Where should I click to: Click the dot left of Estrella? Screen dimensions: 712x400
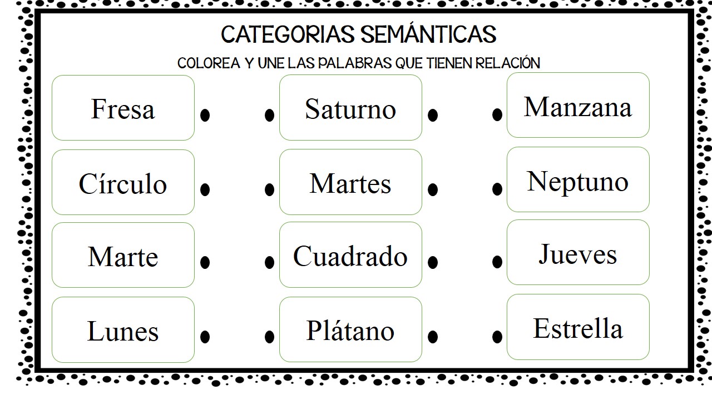(497, 336)
